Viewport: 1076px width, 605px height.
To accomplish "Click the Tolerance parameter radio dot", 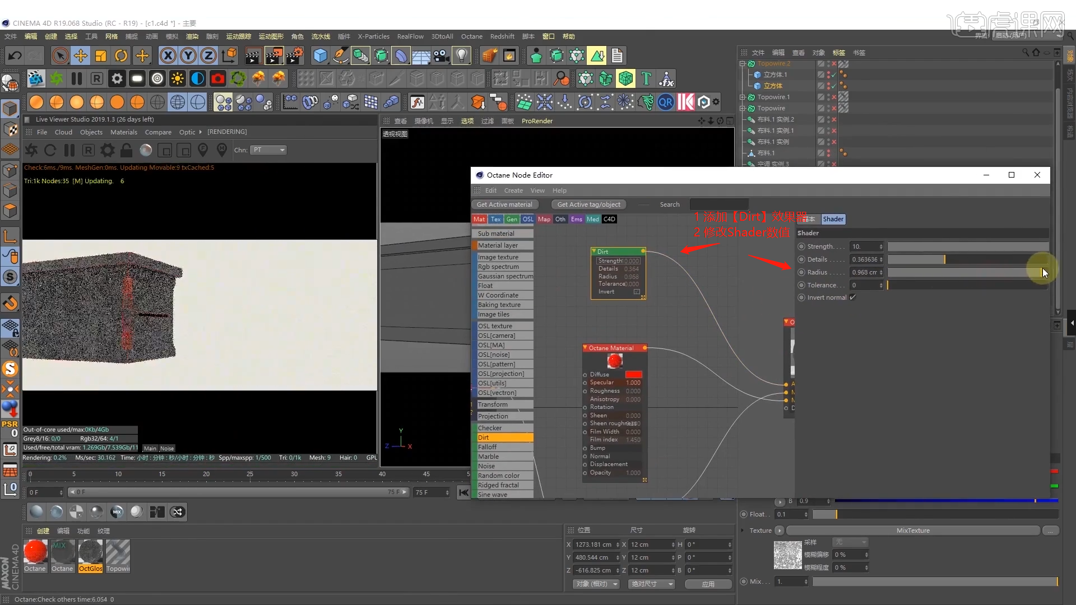I will tap(801, 285).
